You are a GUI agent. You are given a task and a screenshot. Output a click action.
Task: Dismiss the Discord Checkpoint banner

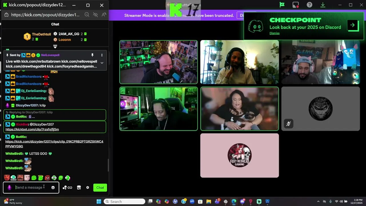click(x=274, y=33)
